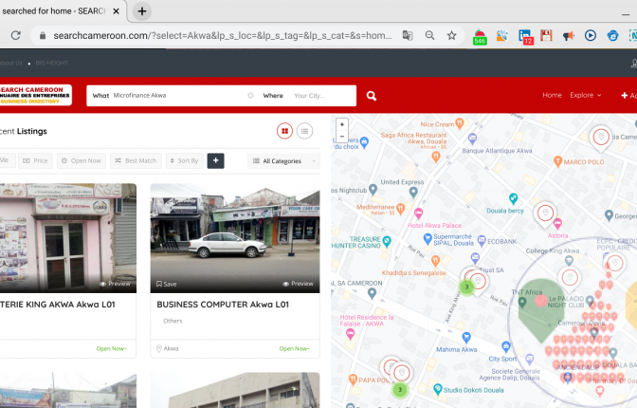
Task: Preview the King Akwa listing
Action: coord(115,284)
